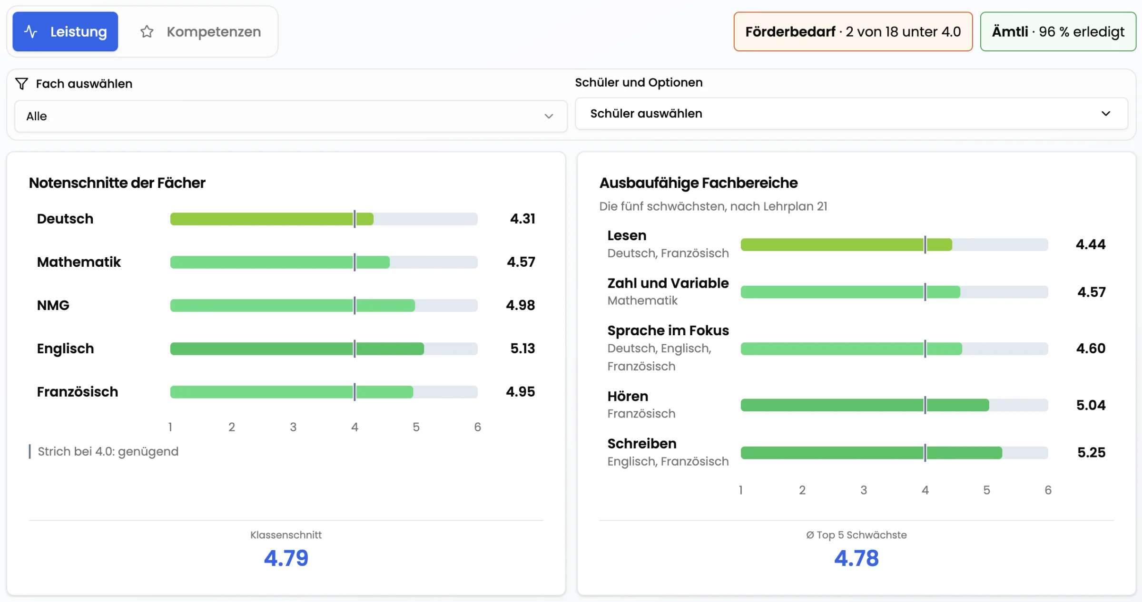
Task: Click the Deutsch grade bar
Action: [324, 219]
